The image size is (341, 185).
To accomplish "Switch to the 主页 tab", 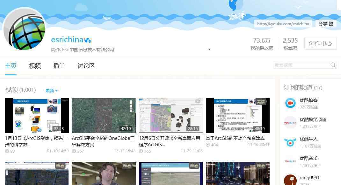I will click(11, 66).
